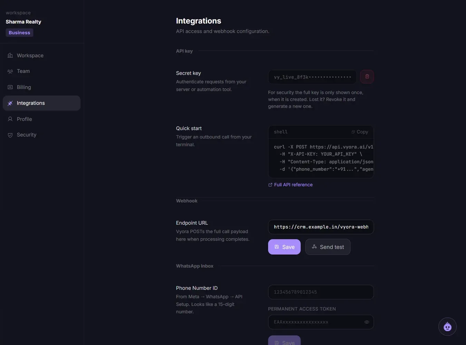The image size is (466, 345).
Task: Focus the webhook Endpoint URL field
Action: point(321,227)
